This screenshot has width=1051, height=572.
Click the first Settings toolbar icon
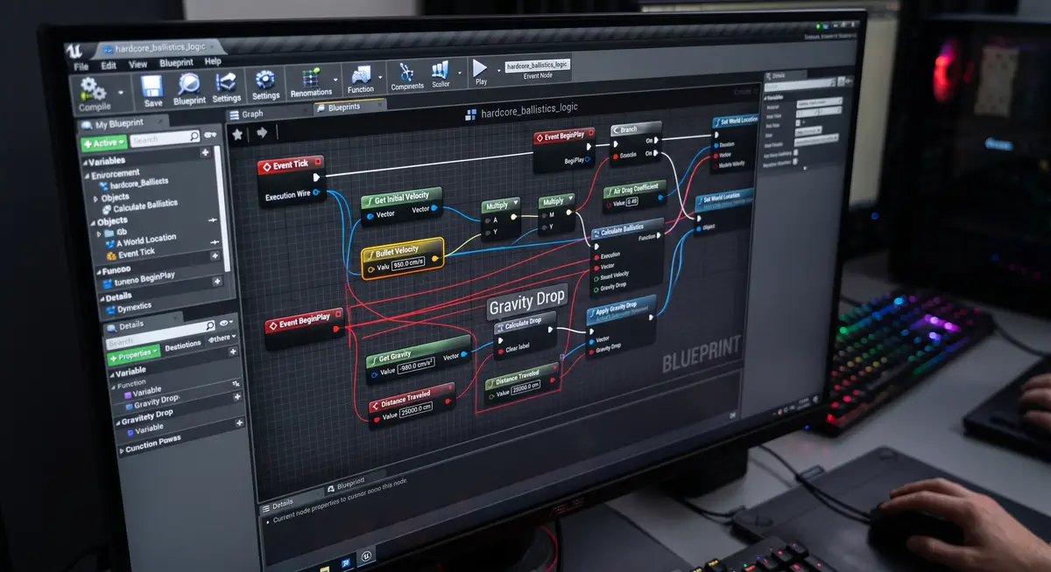[227, 83]
